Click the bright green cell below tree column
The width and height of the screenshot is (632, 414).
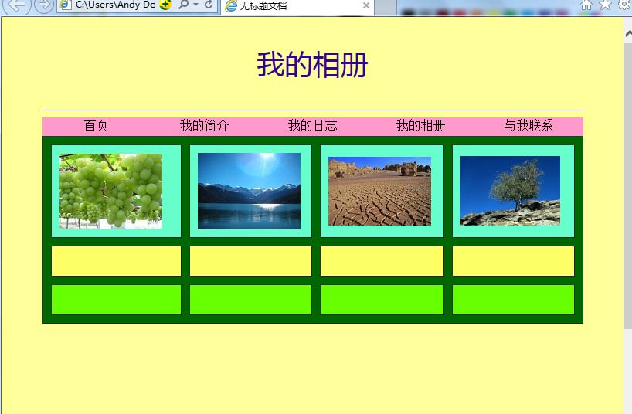[x=514, y=300]
